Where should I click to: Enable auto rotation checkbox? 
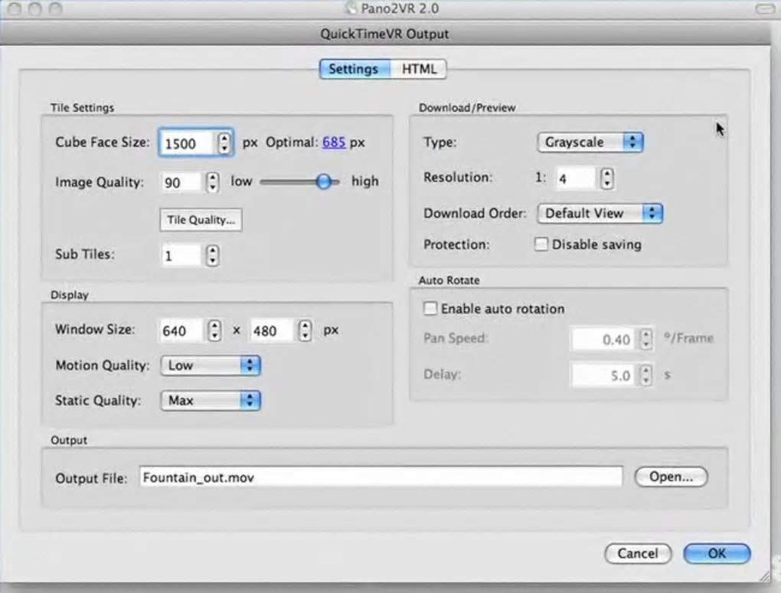pyautogui.click(x=430, y=309)
